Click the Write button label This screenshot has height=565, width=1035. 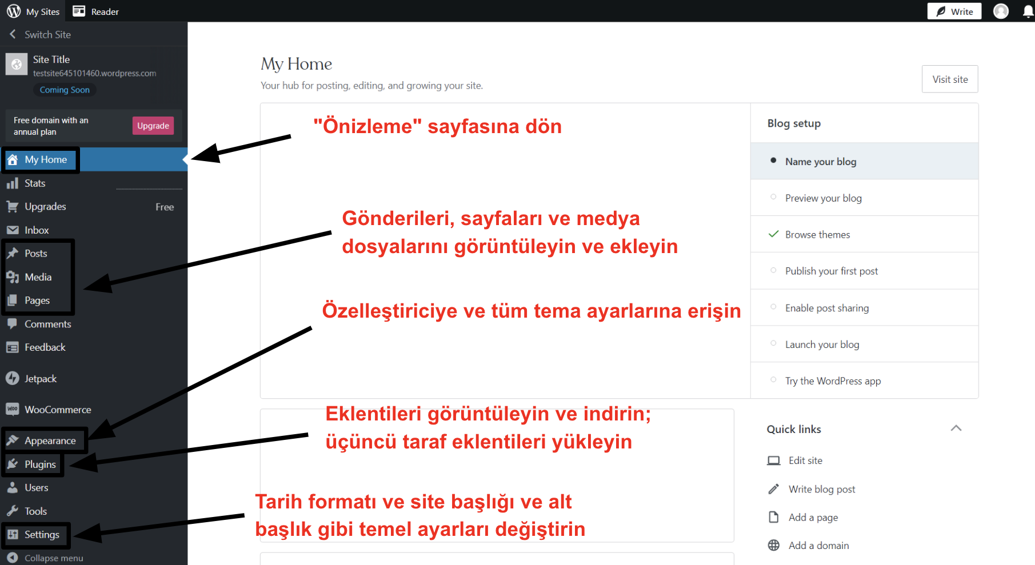coord(962,11)
